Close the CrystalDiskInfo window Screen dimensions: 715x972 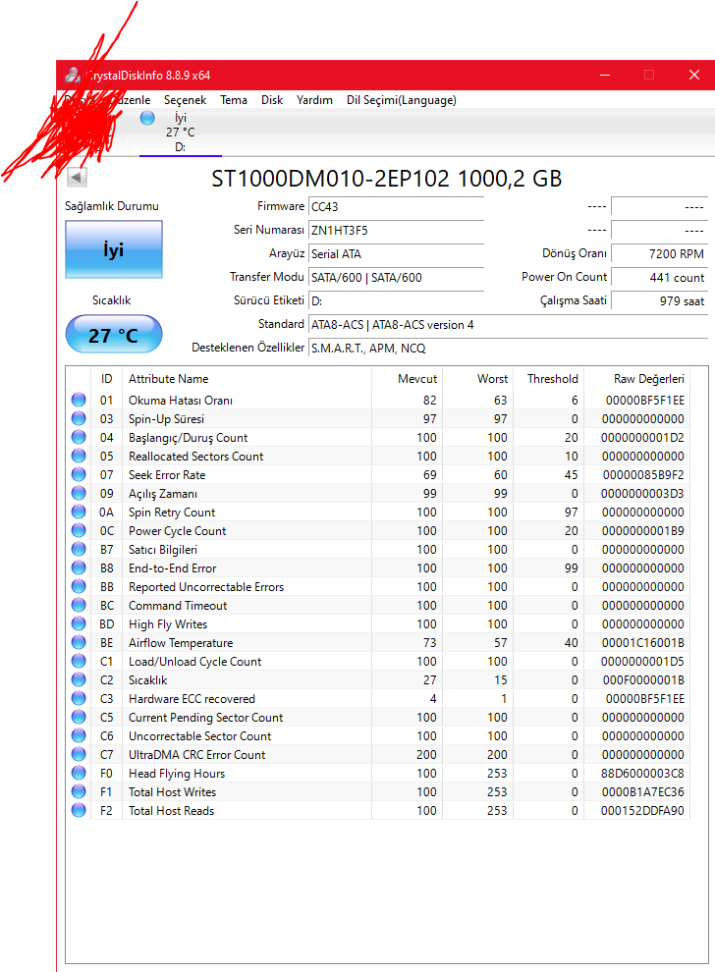[x=694, y=75]
